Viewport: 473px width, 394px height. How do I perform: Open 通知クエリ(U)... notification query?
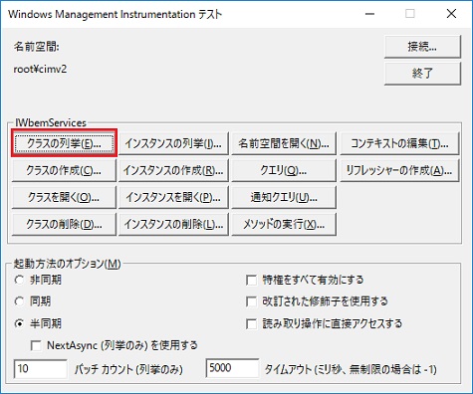pyautogui.click(x=284, y=197)
